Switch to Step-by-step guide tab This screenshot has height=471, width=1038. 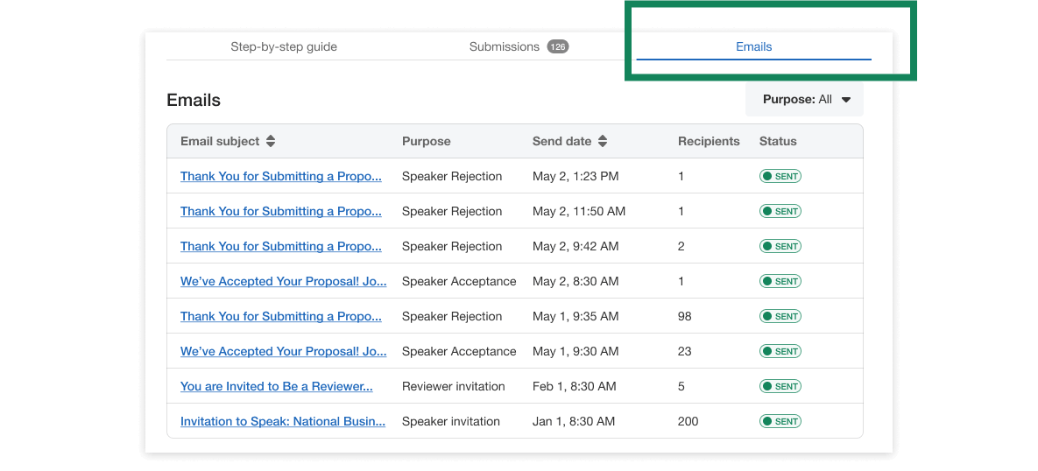(x=284, y=46)
